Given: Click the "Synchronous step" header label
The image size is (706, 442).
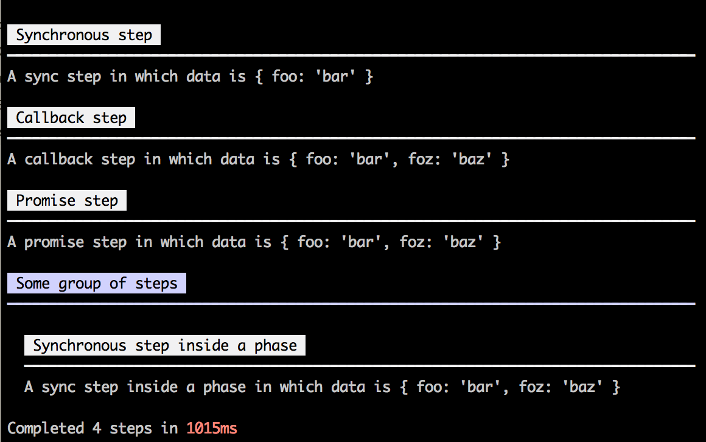Looking at the screenshot, I should pos(84,35).
